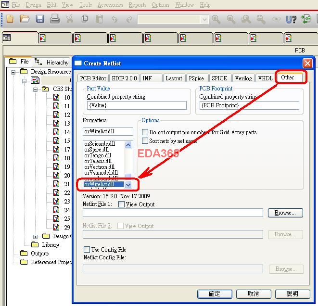The width and height of the screenshot is (318, 306).
Task: Click the Open folder toolbar icon
Action: [25, 19]
